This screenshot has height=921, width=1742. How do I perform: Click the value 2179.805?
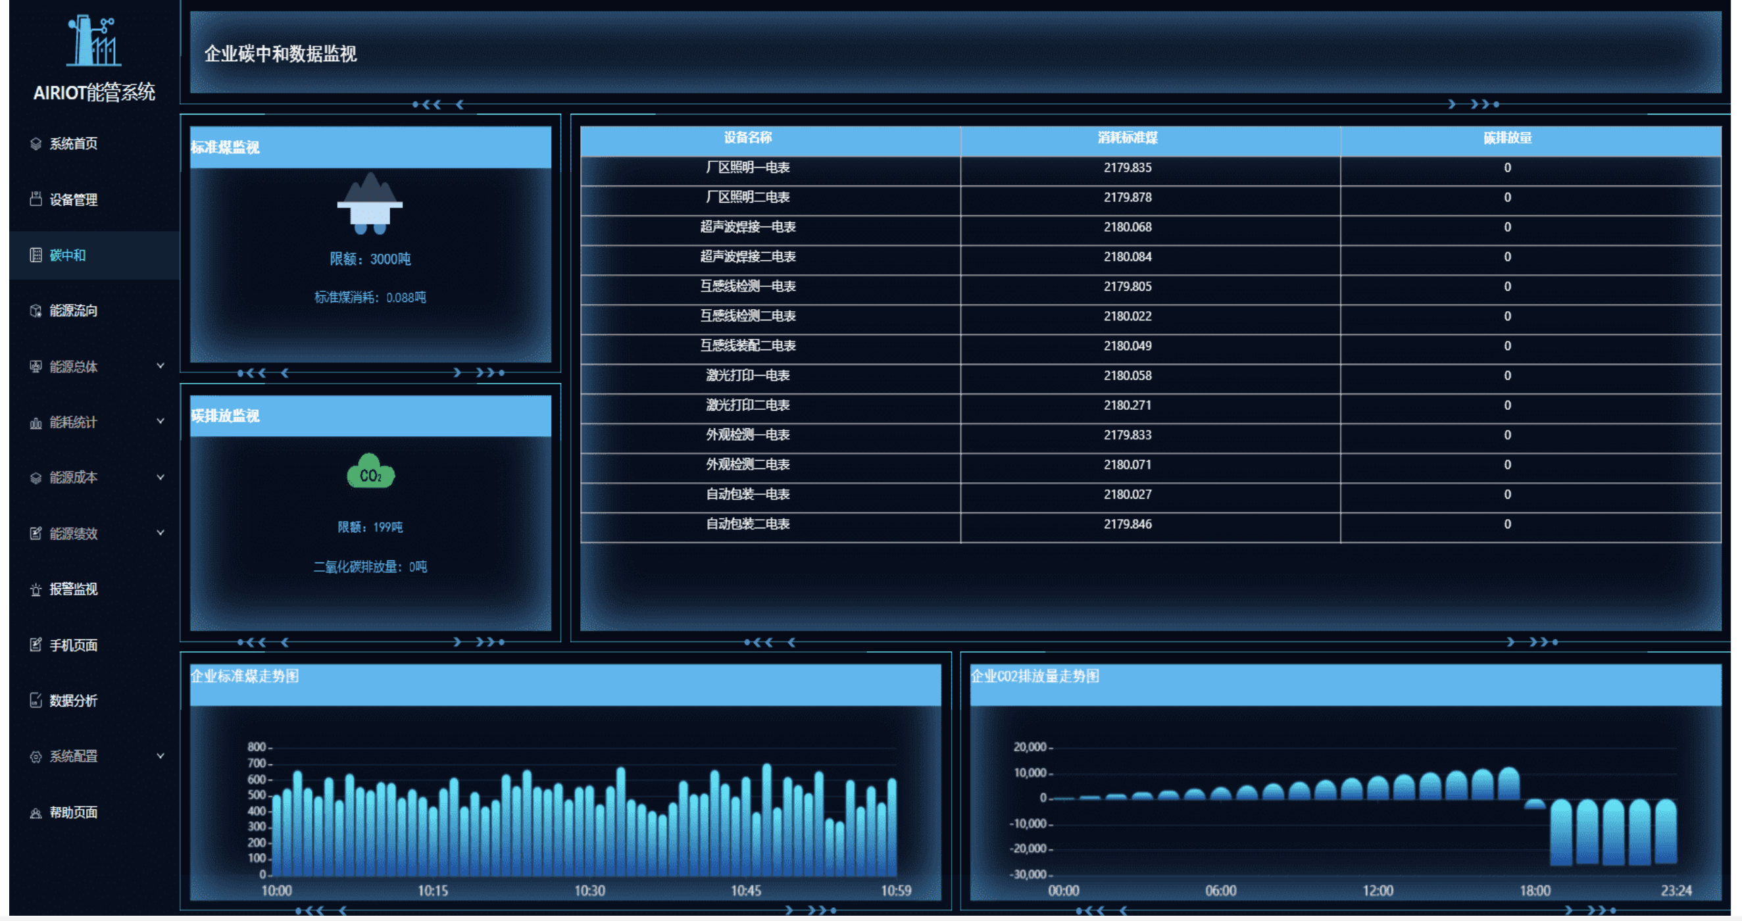1128,287
